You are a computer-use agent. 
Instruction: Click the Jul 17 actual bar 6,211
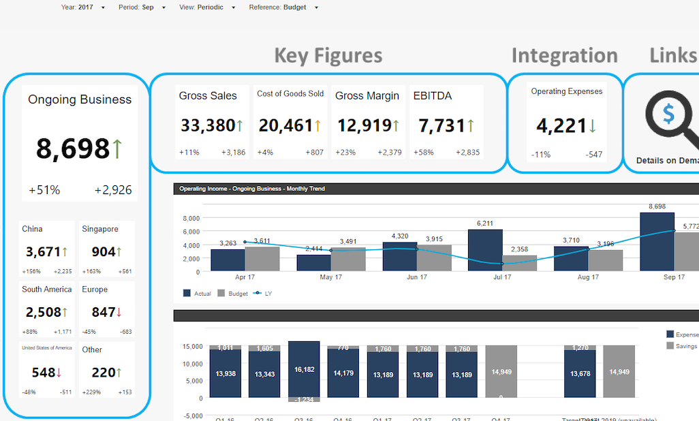[x=485, y=250]
